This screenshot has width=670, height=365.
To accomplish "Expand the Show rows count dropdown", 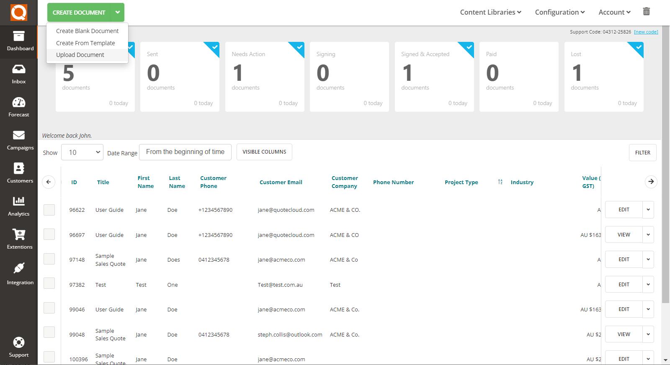I will (x=82, y=152).
